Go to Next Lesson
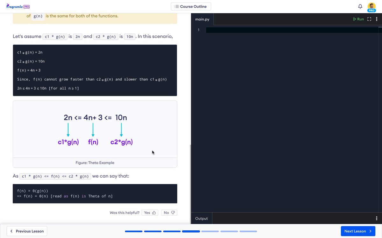The width and height of the screenshot is (382, 238). point(358,231)
